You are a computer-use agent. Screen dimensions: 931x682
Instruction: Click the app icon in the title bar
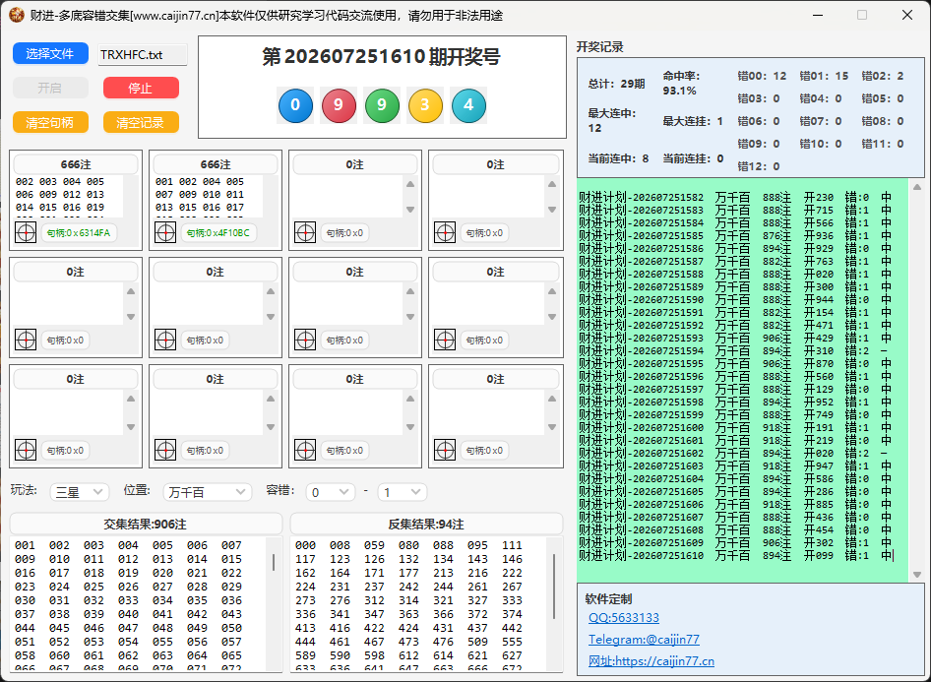17,15
